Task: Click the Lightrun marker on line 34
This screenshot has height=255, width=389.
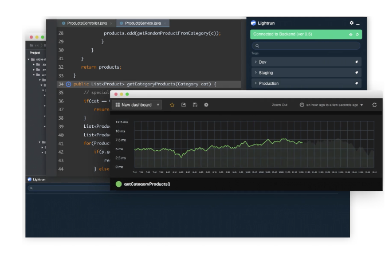Action: coord(69,84)
